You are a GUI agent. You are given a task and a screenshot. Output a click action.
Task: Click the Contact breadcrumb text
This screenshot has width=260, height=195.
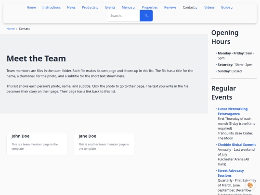tap(24, 29)
